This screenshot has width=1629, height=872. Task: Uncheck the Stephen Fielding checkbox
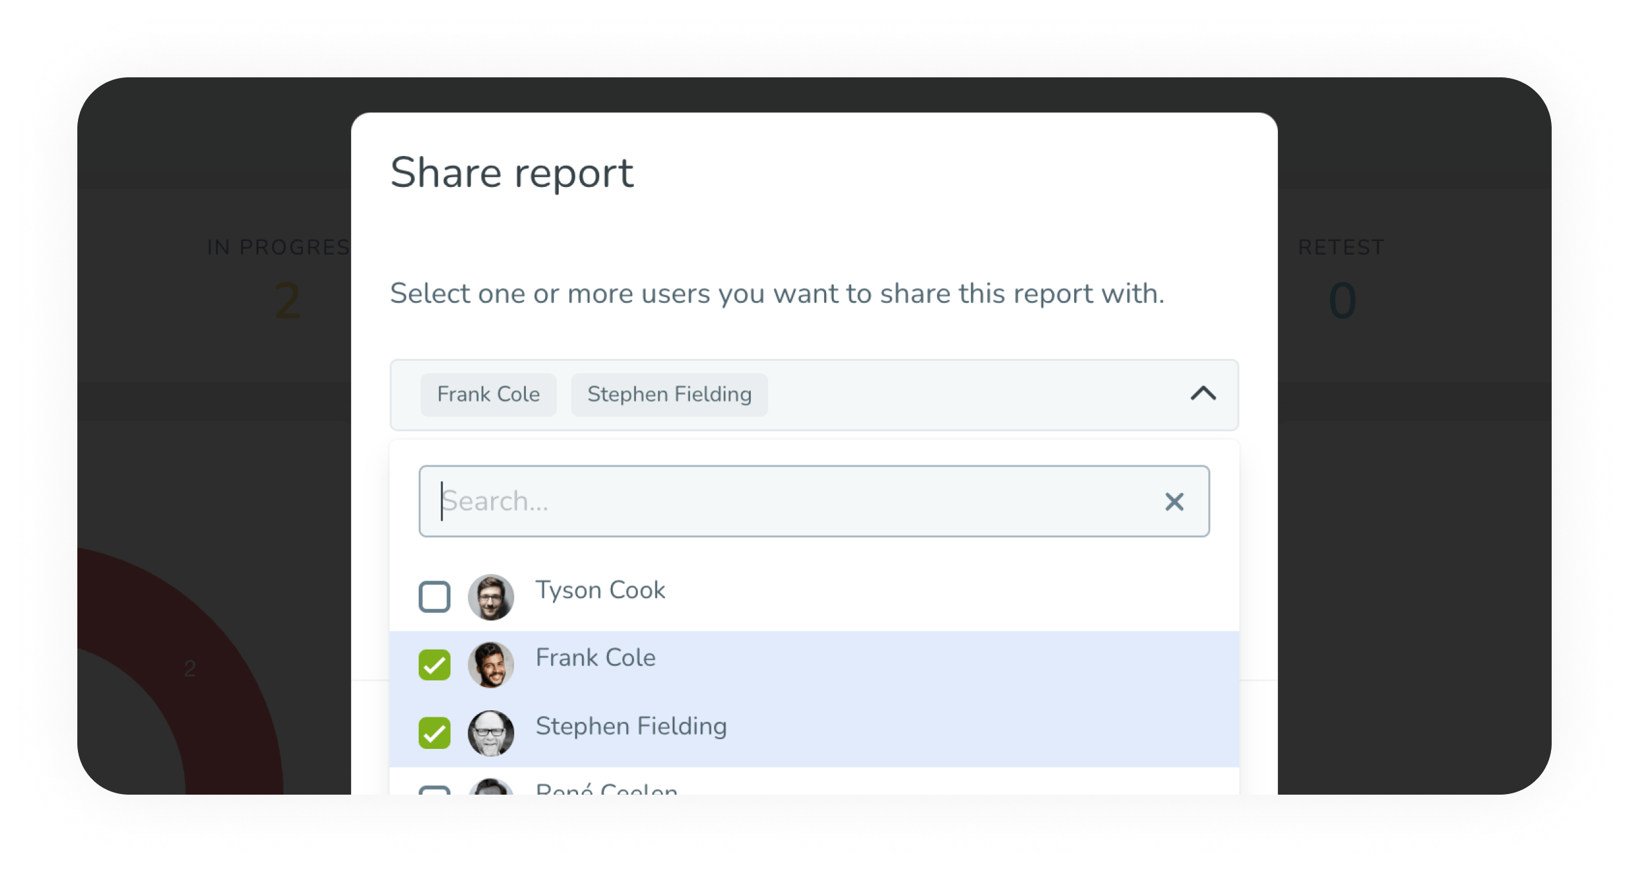434,733
